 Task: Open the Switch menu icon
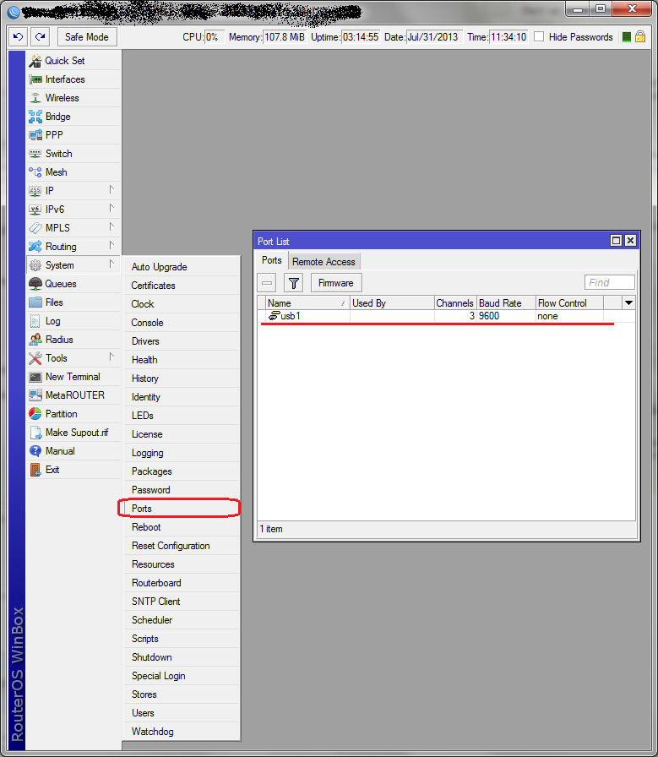click(x=35, y=154)
